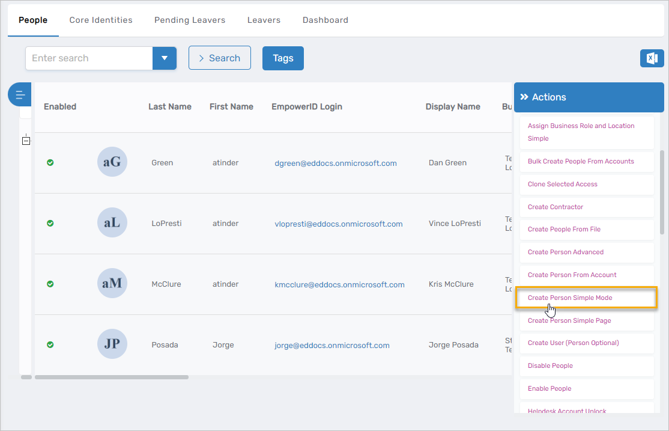669x431 pixels.
Task: Open the Pending Leavers tab
Action: 190,20
